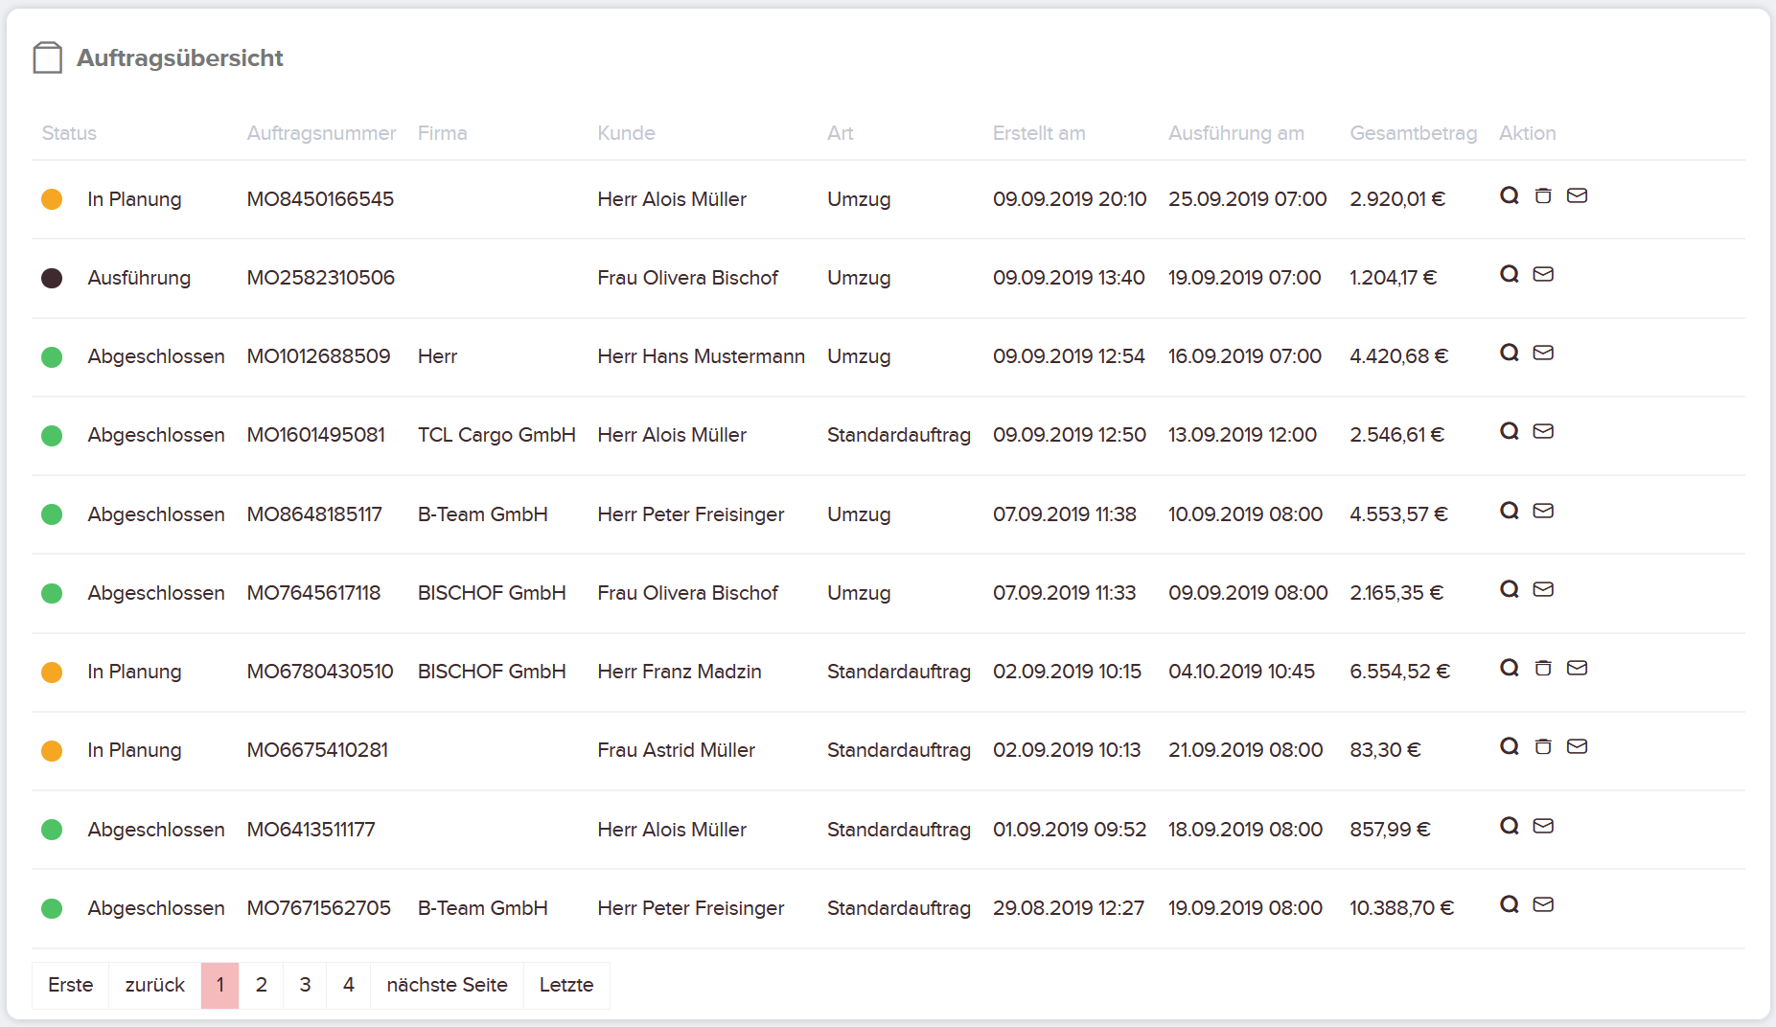View details of order MO8450166545
Image resolution: width=1776 pixels, height=1027 pixels.
tap(1510, 195)
